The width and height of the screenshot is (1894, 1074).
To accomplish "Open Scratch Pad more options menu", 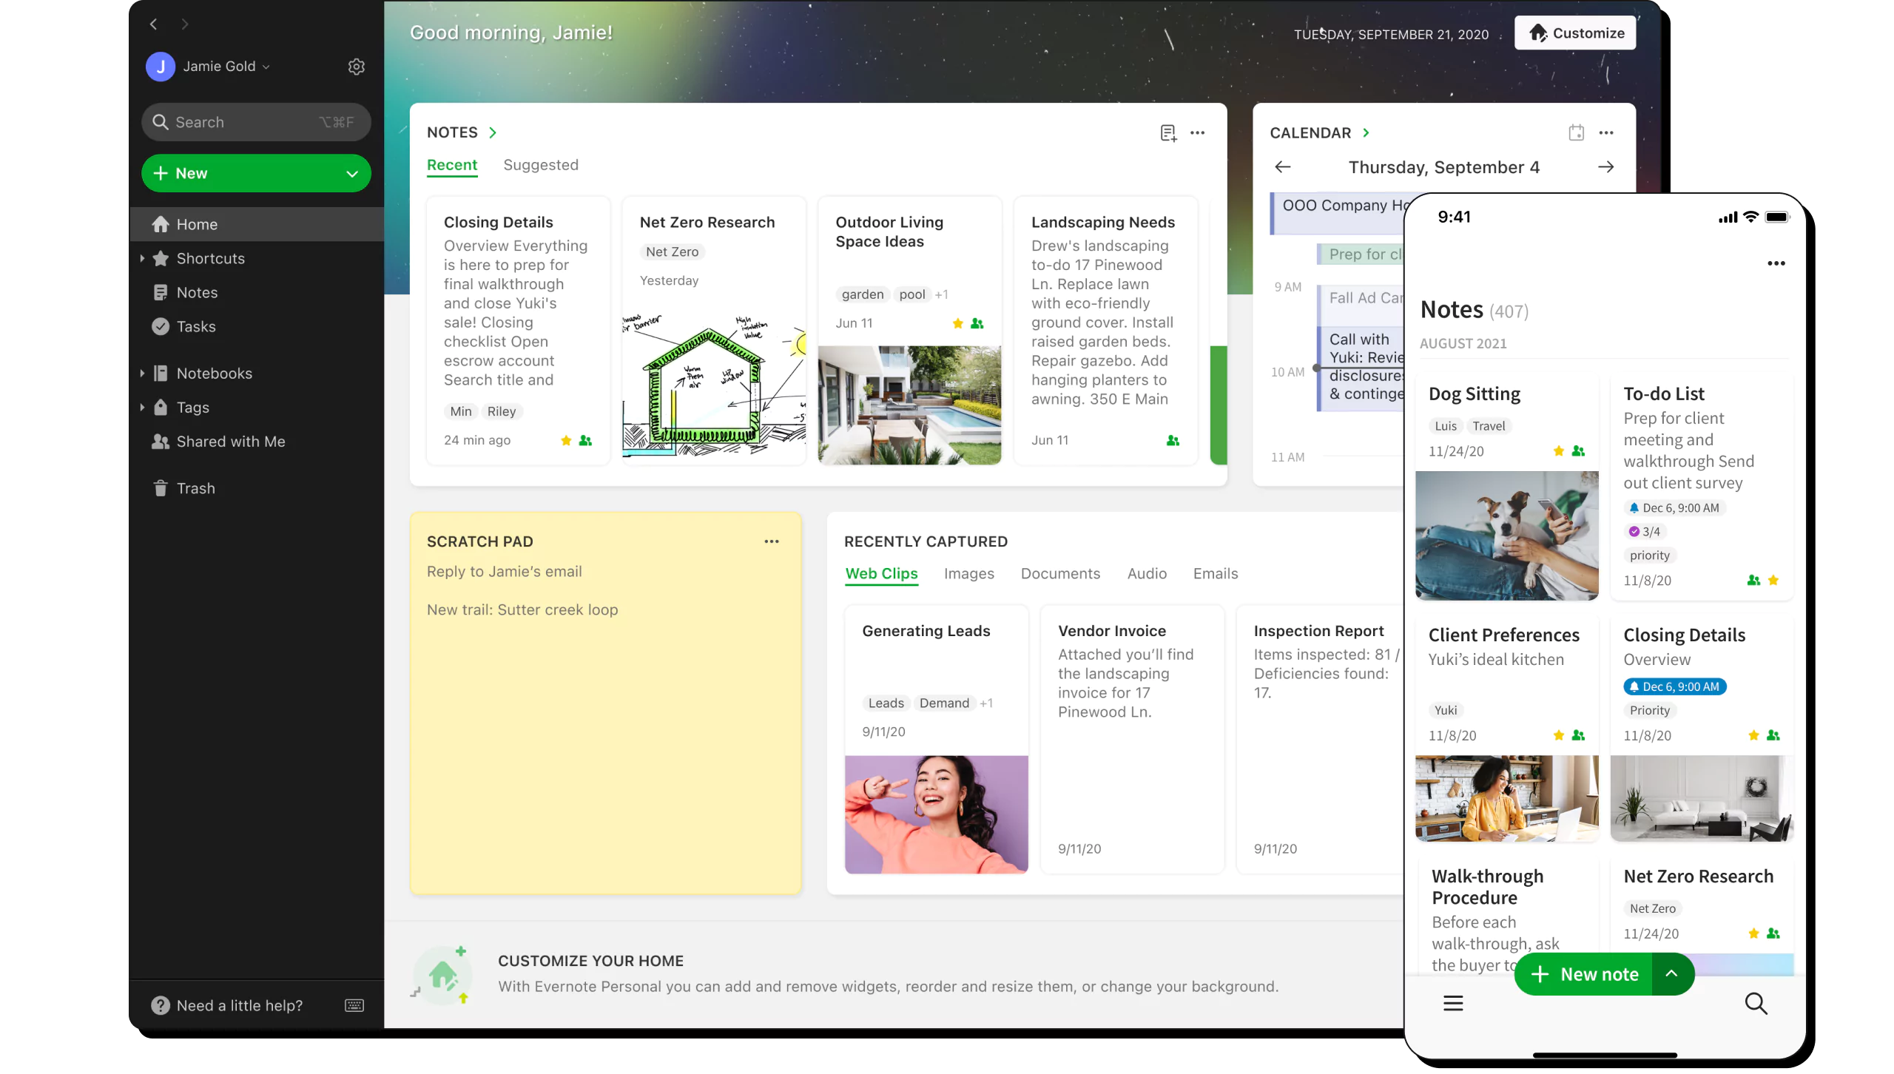I will point(772,541).
